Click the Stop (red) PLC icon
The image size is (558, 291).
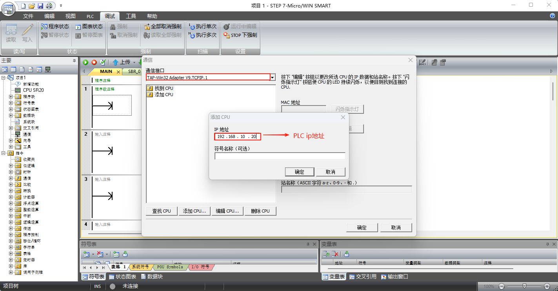(x=94, y=62)
